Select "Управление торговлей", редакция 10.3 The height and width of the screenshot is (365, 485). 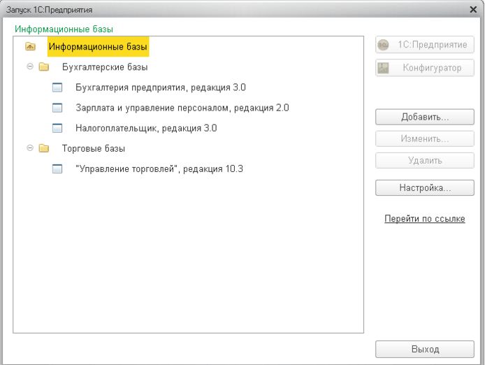[159, 169]
